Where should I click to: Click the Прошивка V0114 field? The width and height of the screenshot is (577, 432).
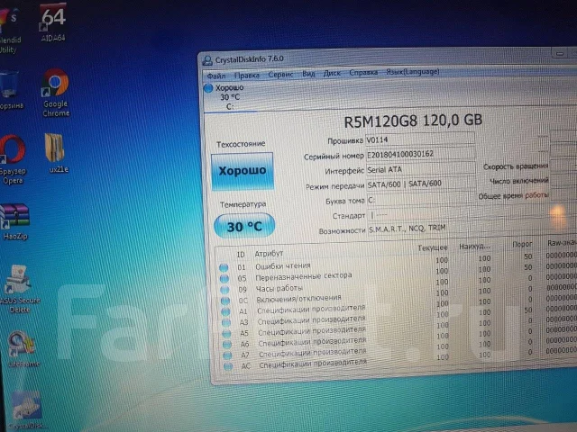(x=420, y=139)
